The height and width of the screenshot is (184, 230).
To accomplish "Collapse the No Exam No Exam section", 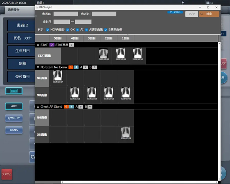I will (x=38, y=67).
